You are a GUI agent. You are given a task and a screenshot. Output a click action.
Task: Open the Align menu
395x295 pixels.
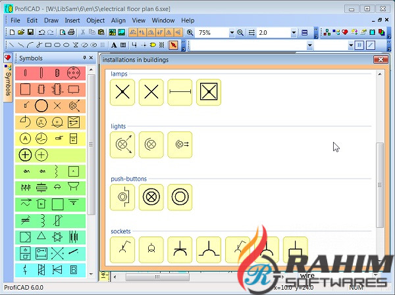(118, 20)
